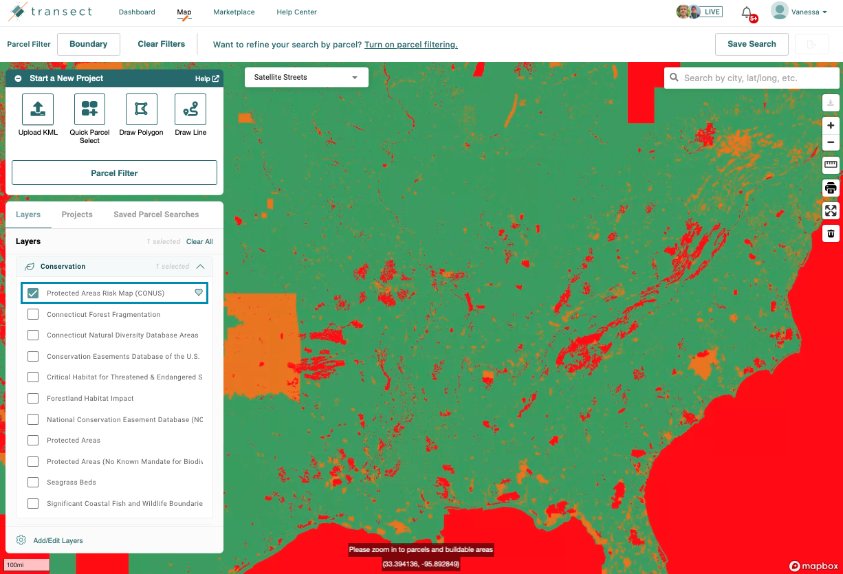The height and width of the screenshot is (574, 843).
Task: Uncheck Protected Areas Risk Map (CONUS)
Action: click(x=33, y=294)
